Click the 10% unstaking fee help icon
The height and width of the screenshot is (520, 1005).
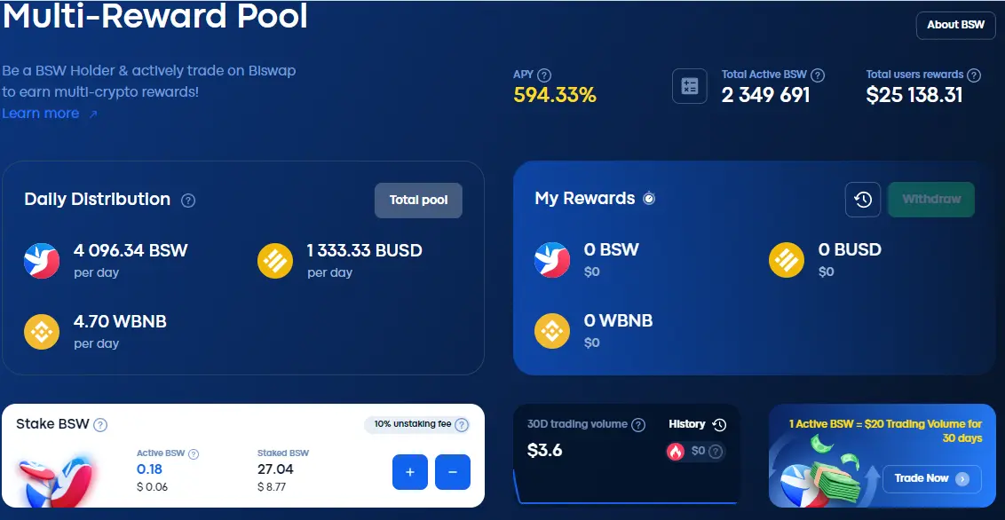(462, 424)
